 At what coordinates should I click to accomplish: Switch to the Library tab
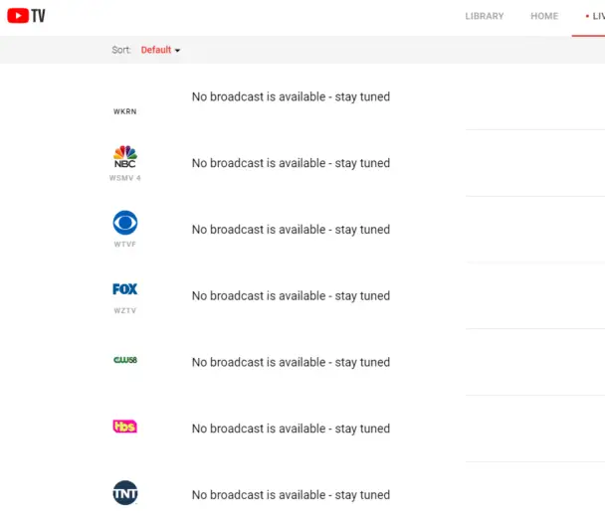pos(485,16)
